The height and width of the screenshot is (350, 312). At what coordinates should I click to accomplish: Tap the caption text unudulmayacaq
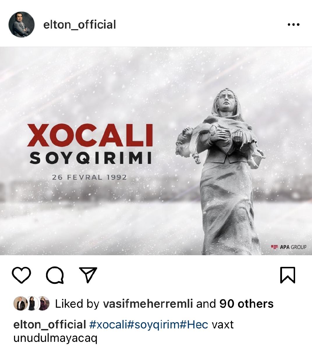pyautogui.click(x=55, y=338)
